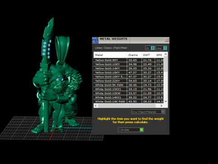The image size is (218, 164).
Task: Click the SPG column header
Action: 159,55
